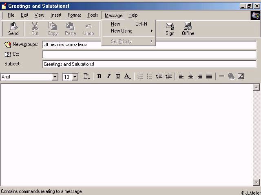
Task: Expand the paragraph style dropdown
Action: click(x=86, y=76)
